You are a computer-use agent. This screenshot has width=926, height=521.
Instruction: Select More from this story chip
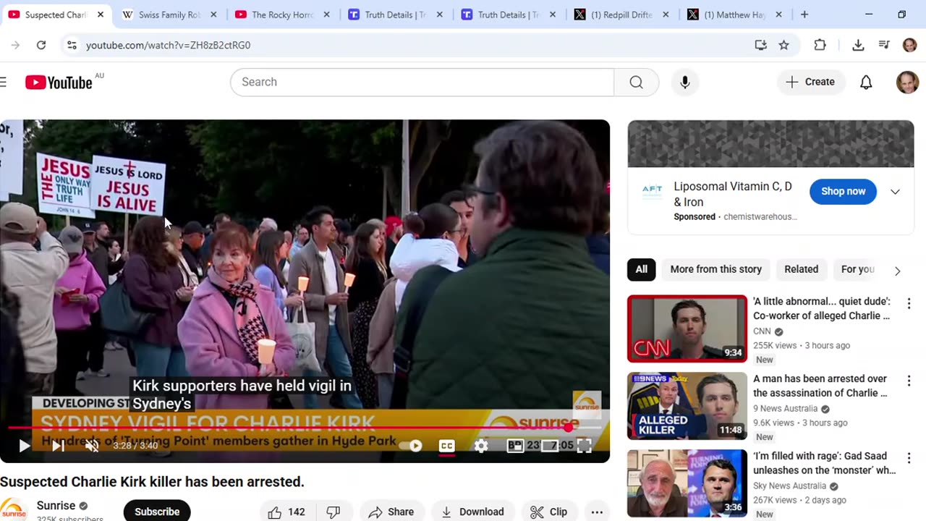pos(715,269)
